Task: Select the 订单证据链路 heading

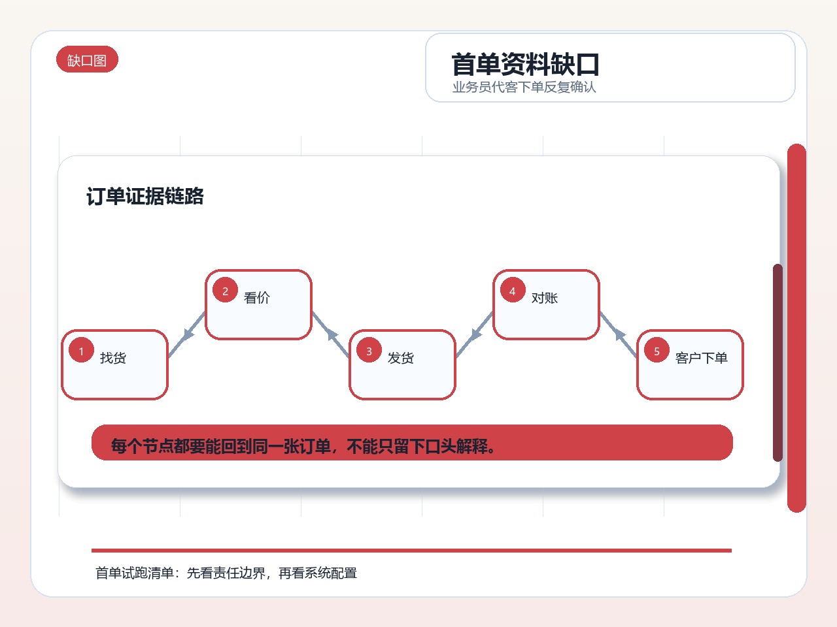Action: pyautogui.click(x=145, y=196)
